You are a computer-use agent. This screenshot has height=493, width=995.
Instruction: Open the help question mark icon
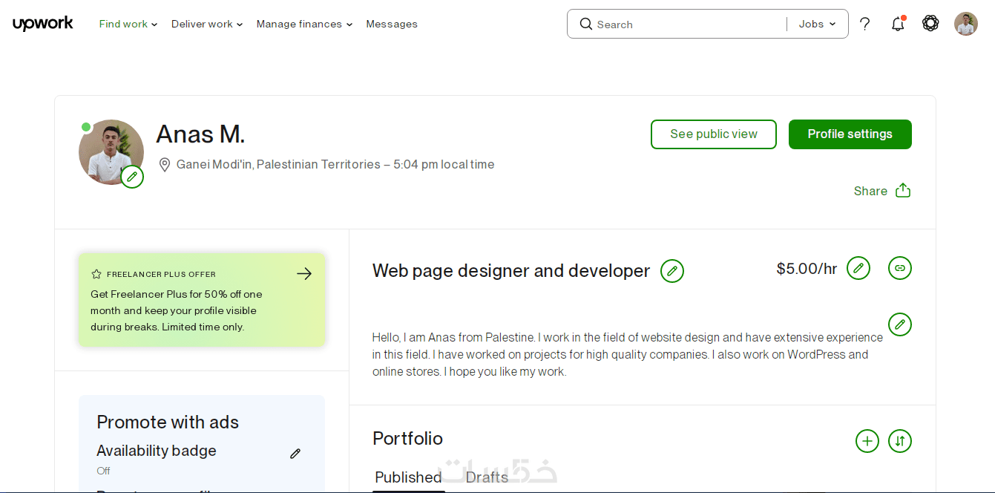click(x=864, y=24)
